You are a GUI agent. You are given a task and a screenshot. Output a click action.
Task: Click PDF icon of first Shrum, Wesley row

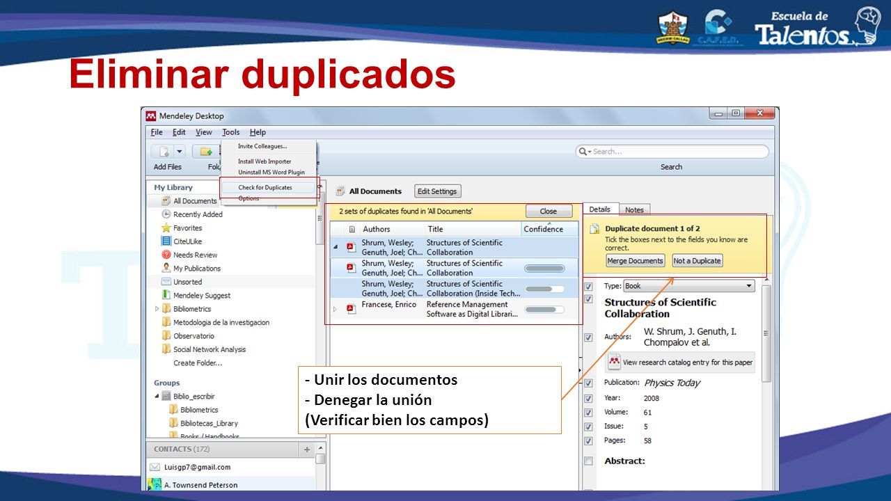352,247
